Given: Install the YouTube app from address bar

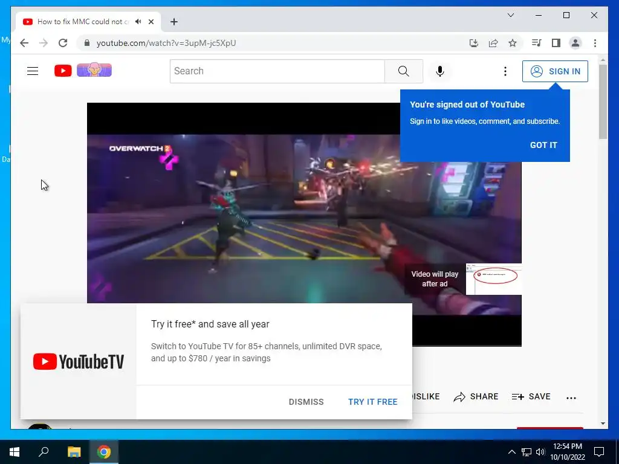Looking at the screenshot, I should [x=474, y=43].
